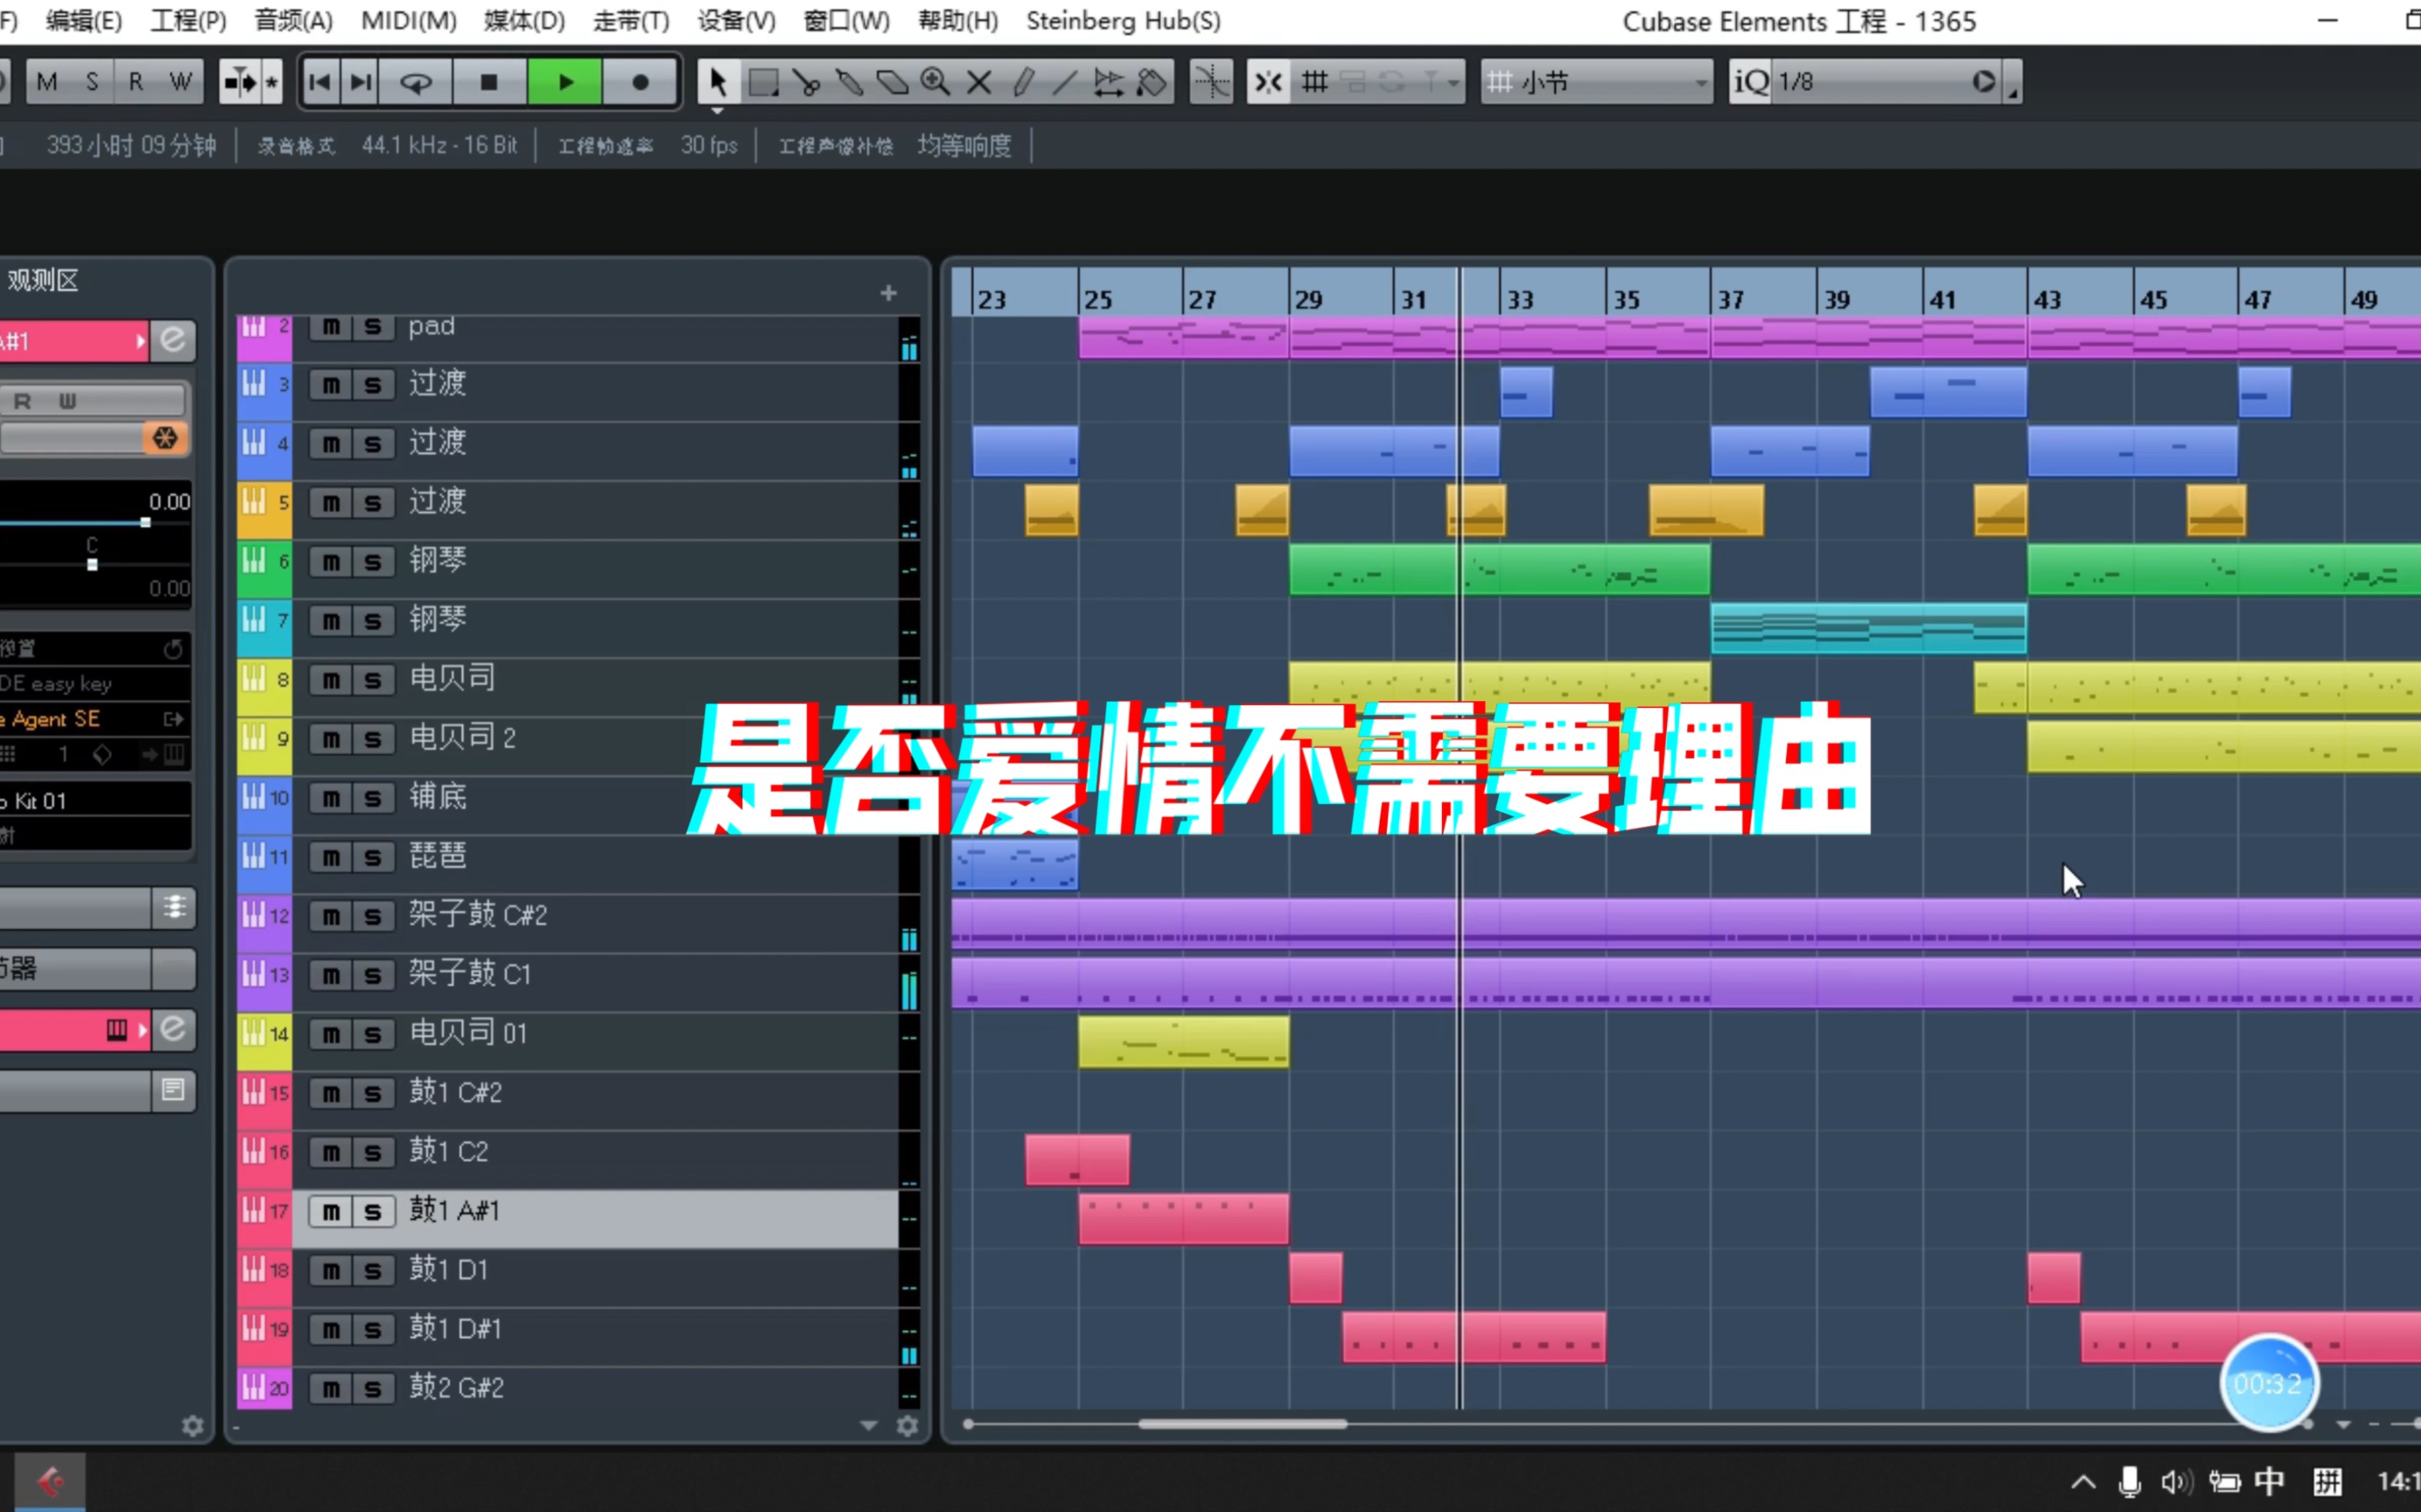Viewport: 2421px width, 1512px height.
Task: Click the 观测区 inspector header
Action: pos(43,281)
